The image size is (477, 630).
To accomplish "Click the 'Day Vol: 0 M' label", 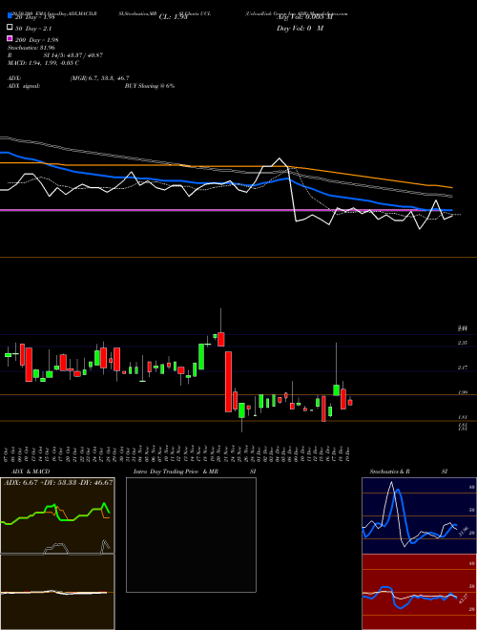I will click(300, 29).
